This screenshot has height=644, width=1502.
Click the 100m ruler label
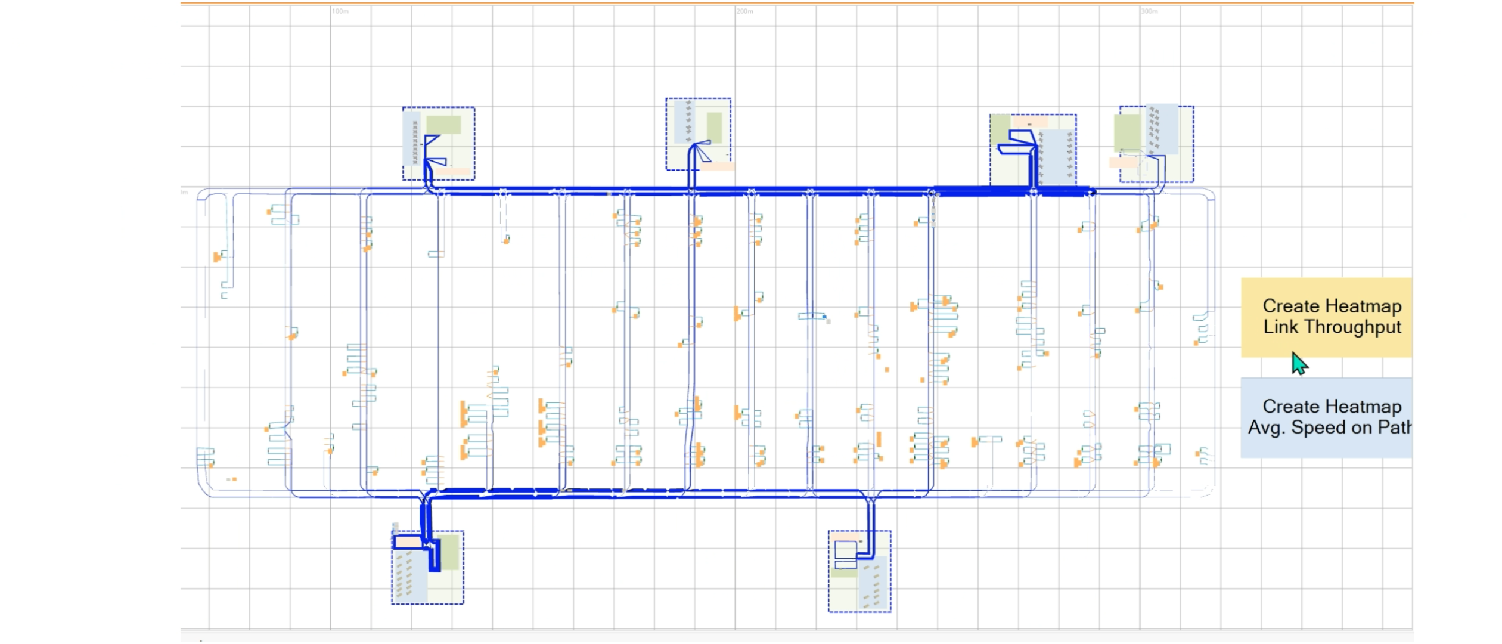(340, 11)
